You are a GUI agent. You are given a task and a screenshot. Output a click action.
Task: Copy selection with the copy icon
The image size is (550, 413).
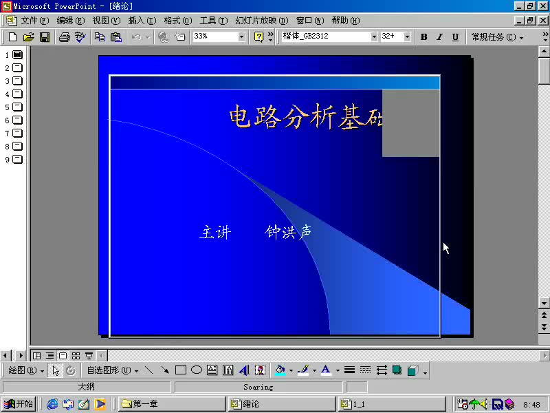[x=100, y=36]
